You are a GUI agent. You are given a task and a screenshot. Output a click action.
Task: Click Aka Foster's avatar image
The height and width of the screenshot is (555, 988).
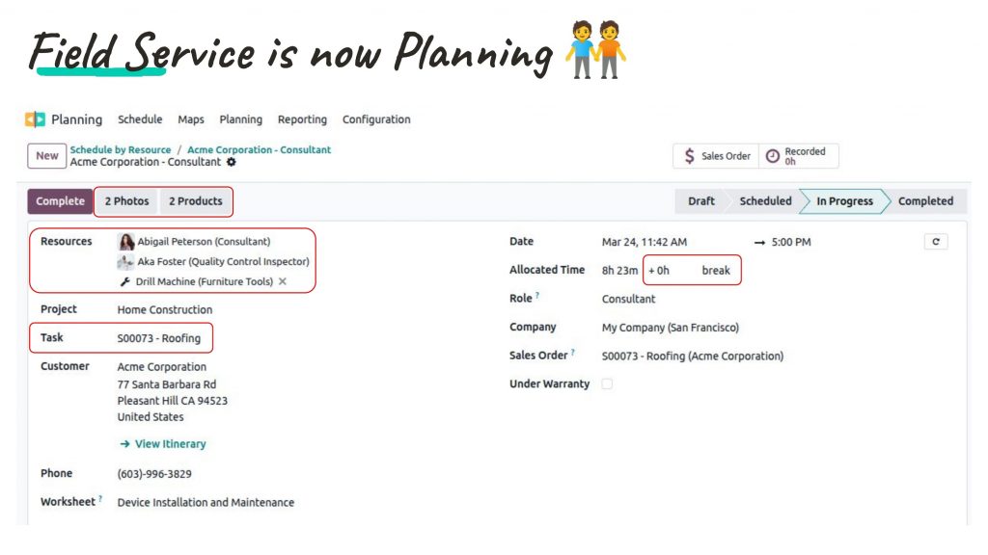tap(126, 262)
